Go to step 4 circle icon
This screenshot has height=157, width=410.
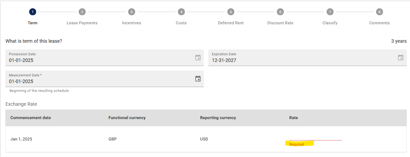coord(181,12)
